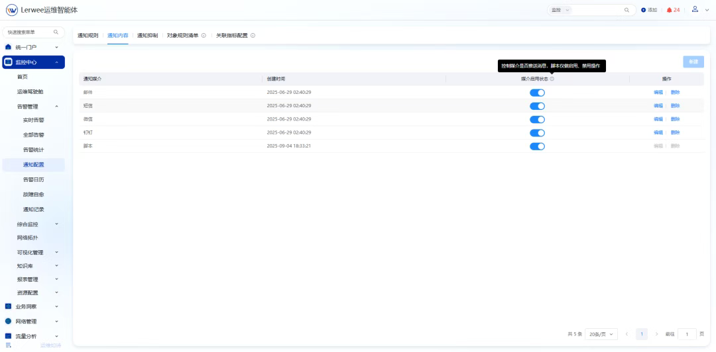Click the sidebar collapse icon at bottom left
This screenshot has width=716, height=352.
point(9,345)
